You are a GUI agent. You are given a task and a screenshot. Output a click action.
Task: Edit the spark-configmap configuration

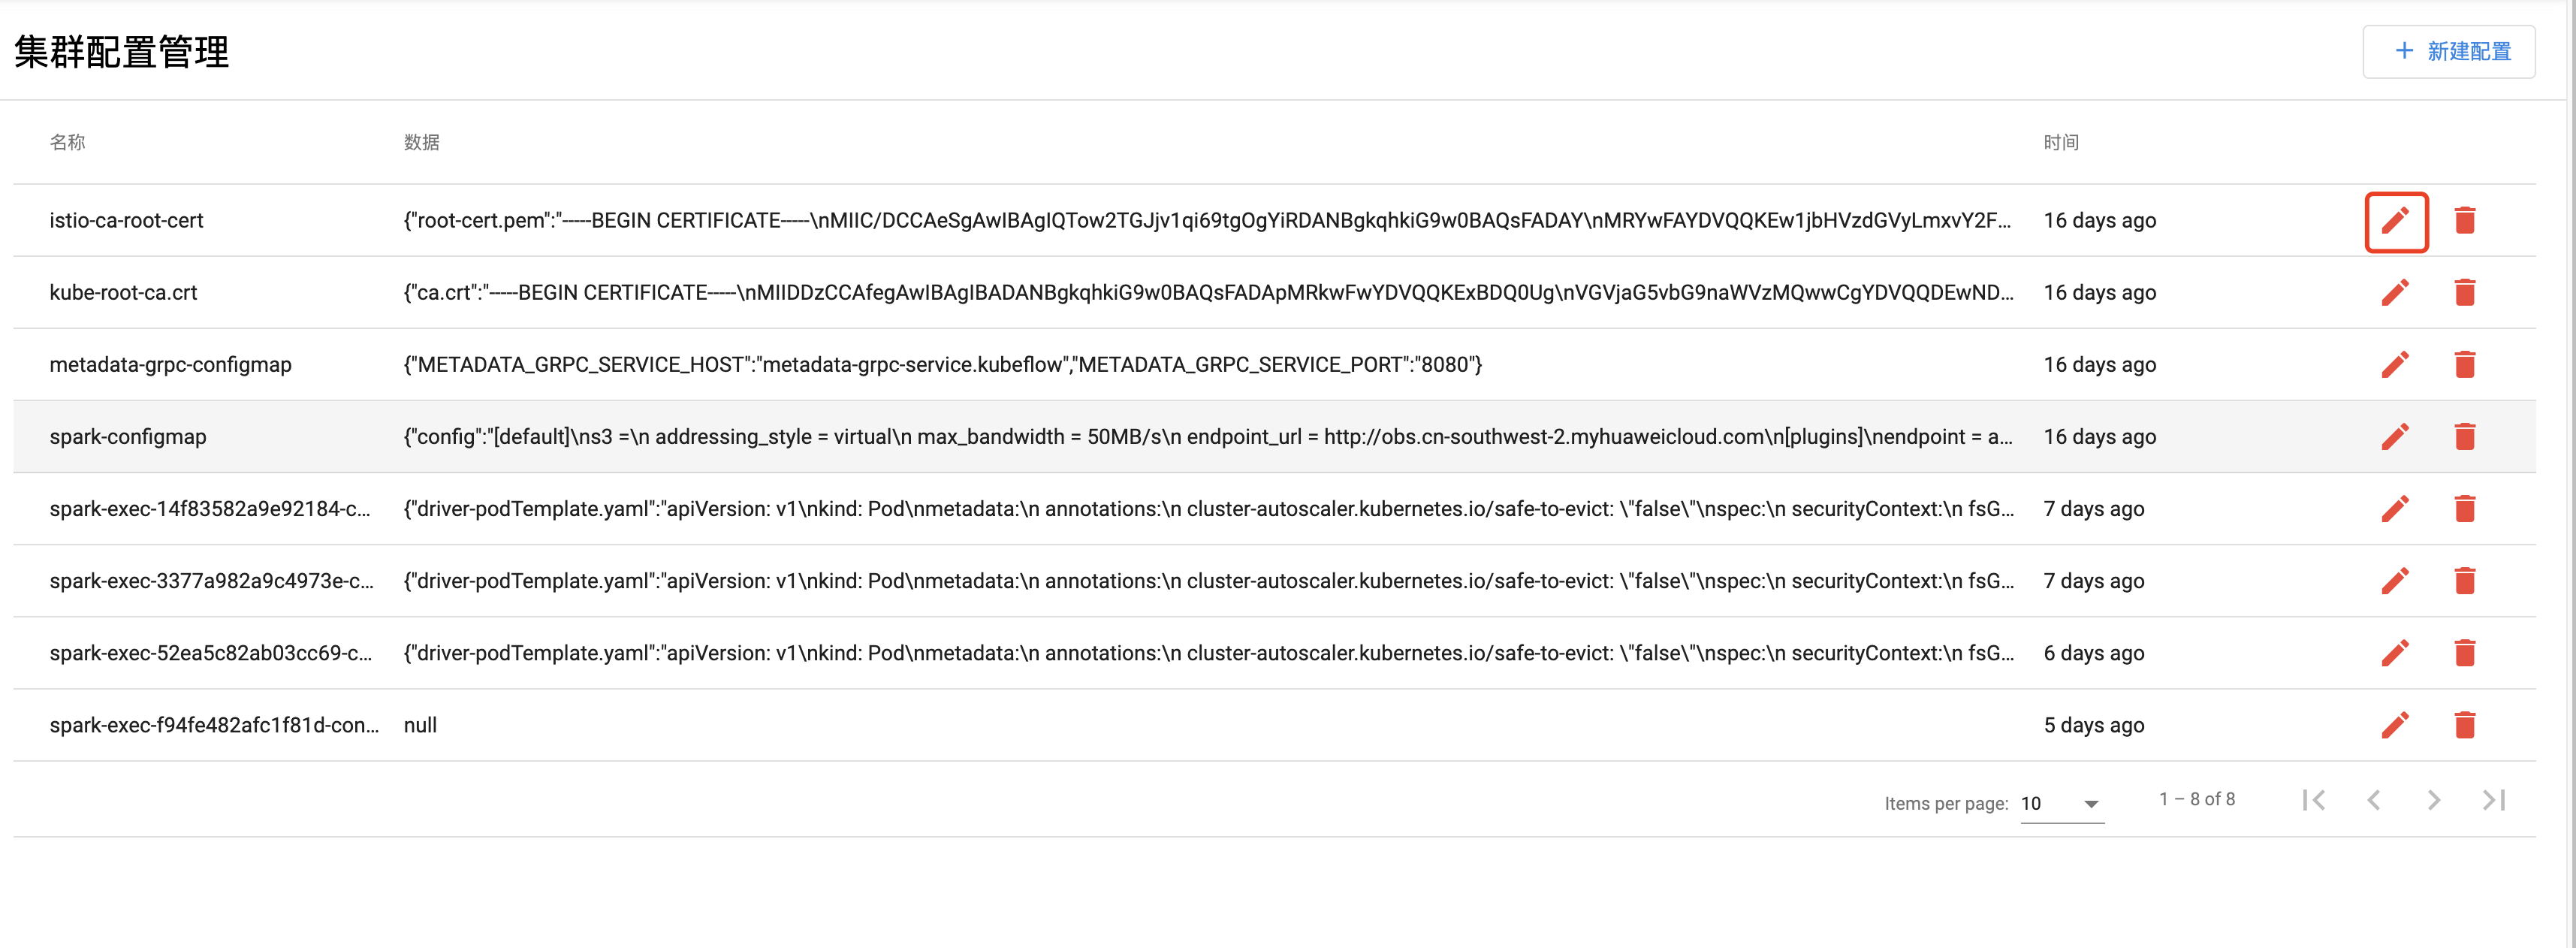[2395, 437]
